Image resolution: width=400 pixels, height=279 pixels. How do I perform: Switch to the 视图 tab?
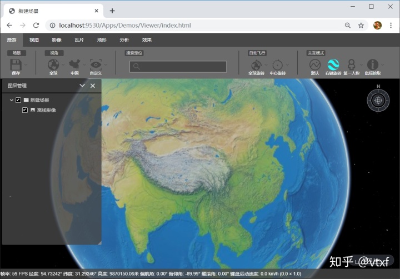[34, 40]
